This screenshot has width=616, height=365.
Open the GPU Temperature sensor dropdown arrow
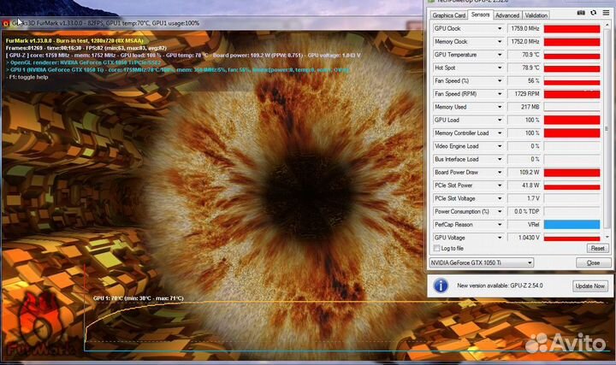tap(500, 54)
